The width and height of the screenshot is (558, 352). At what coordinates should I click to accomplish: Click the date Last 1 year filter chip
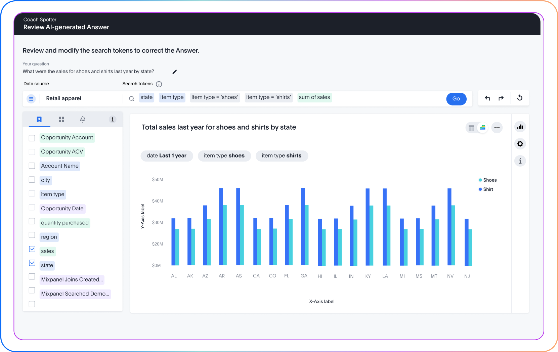tap(167, 156)
